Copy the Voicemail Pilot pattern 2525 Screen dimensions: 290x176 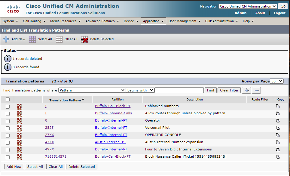[x=278, y=128]
